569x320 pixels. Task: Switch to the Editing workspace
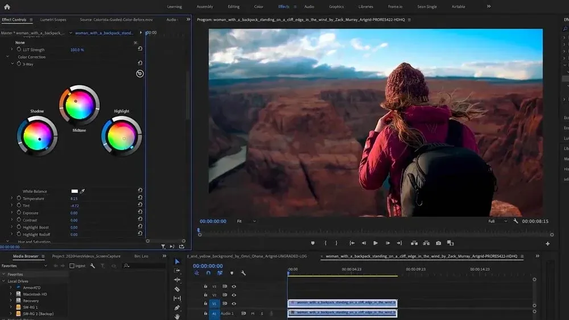click(233, 6)
